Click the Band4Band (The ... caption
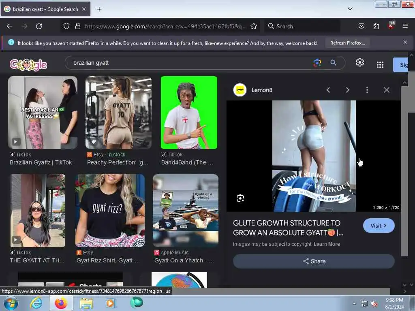The width and height of the screenshot is (415, 311). tap(187, 162)
